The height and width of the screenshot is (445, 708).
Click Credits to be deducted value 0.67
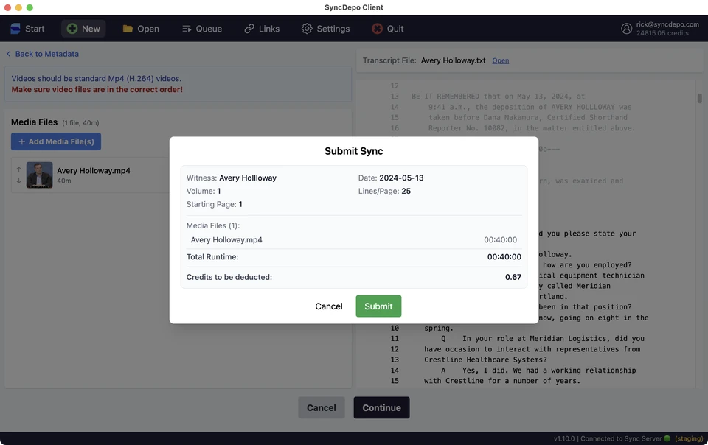[x=513, y=277]
